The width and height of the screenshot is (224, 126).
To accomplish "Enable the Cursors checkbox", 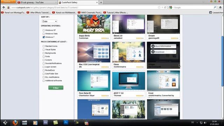I will tap(43, 60).
